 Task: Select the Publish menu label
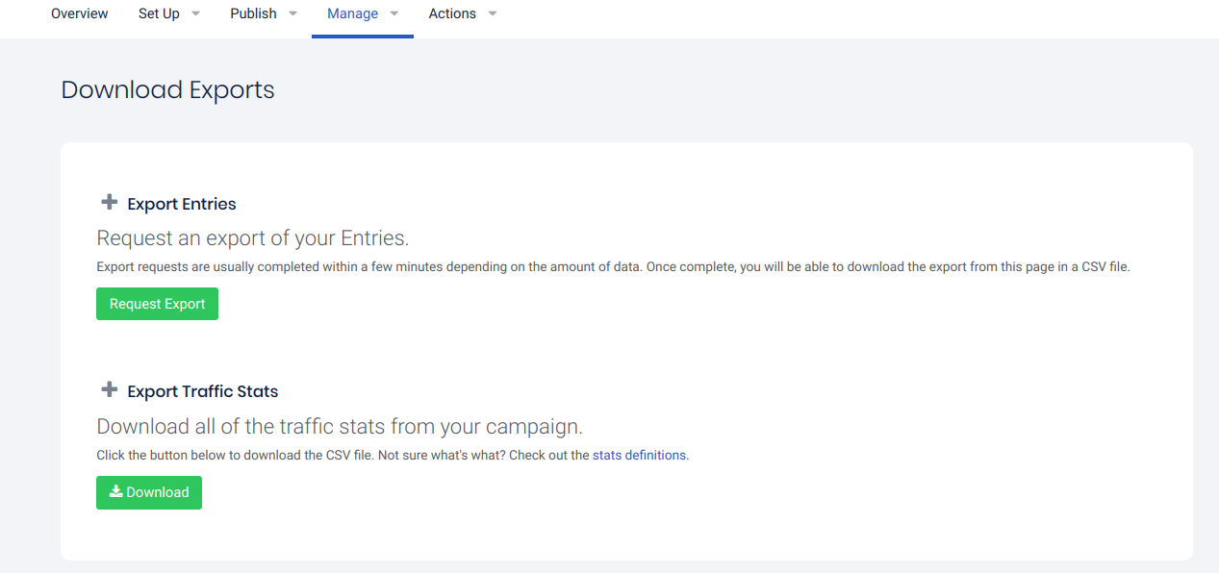253,13
